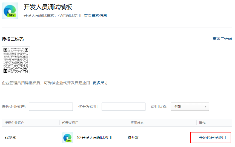Click the 应用状态 table column header
Screen dimensions: 235x147
tap(137, 123)
